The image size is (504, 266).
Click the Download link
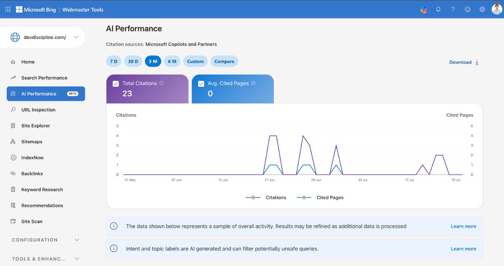464,62
